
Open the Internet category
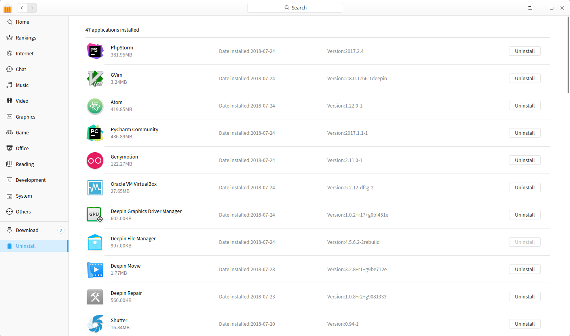coord(34,54)
